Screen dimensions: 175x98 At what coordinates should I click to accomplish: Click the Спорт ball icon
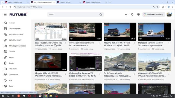[5, 86]
